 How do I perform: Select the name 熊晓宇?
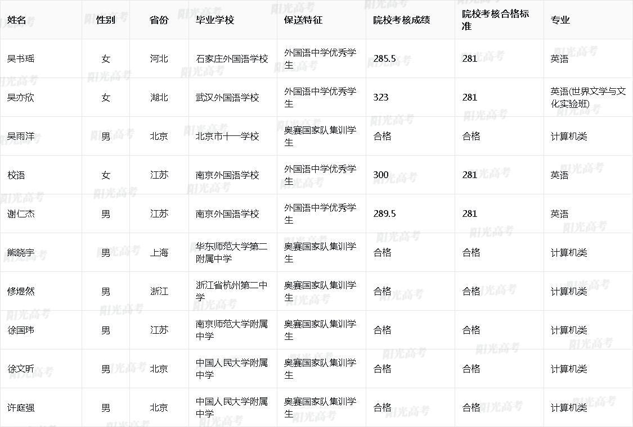click(x=21, y=252)
